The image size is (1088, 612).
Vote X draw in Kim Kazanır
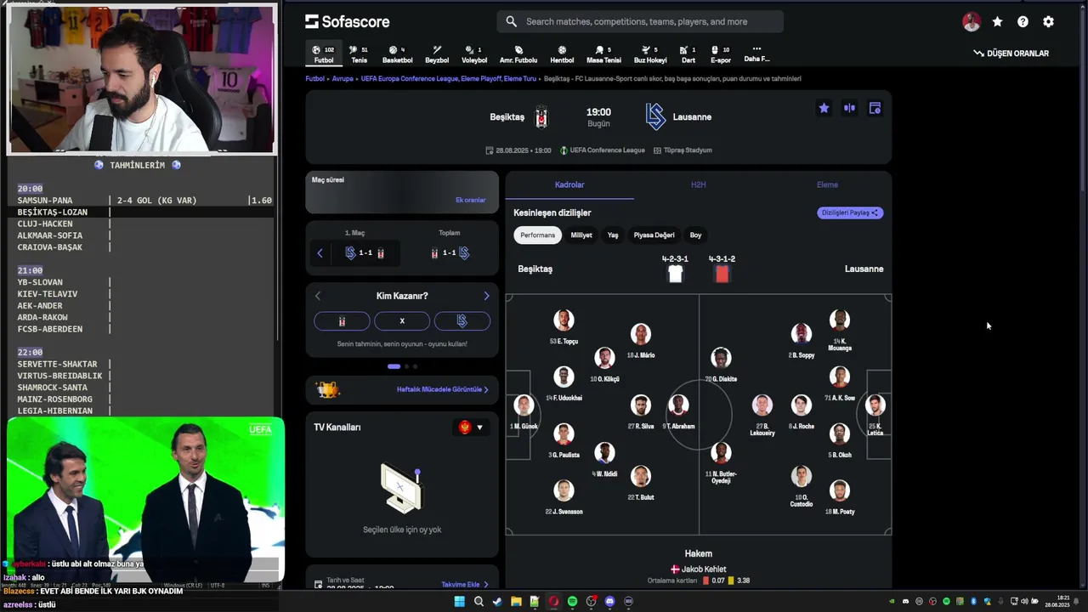[402, 321]
